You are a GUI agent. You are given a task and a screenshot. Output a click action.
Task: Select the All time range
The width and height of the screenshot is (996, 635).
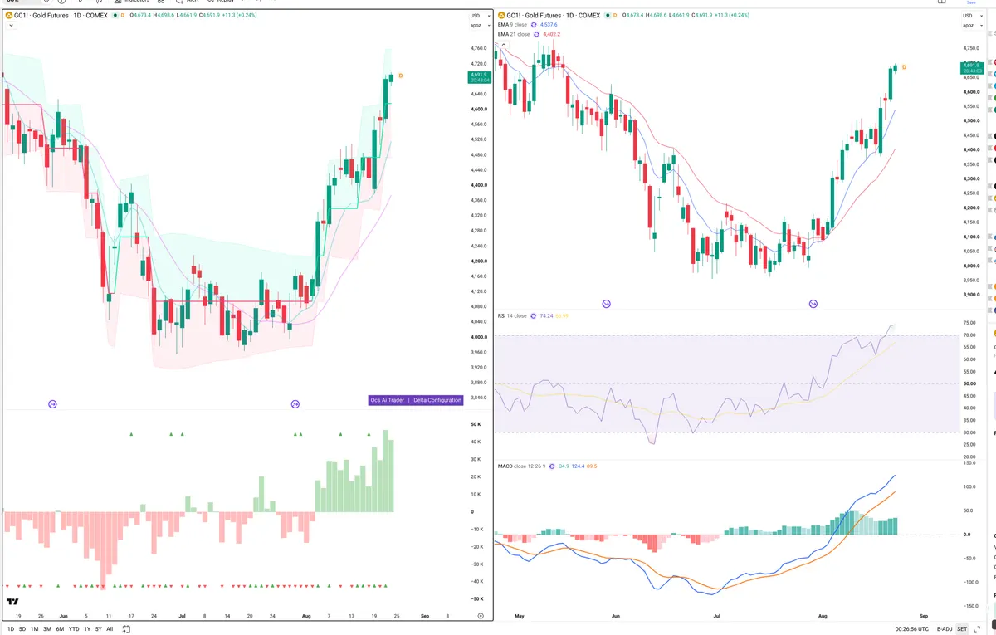[x=110, y=629]
